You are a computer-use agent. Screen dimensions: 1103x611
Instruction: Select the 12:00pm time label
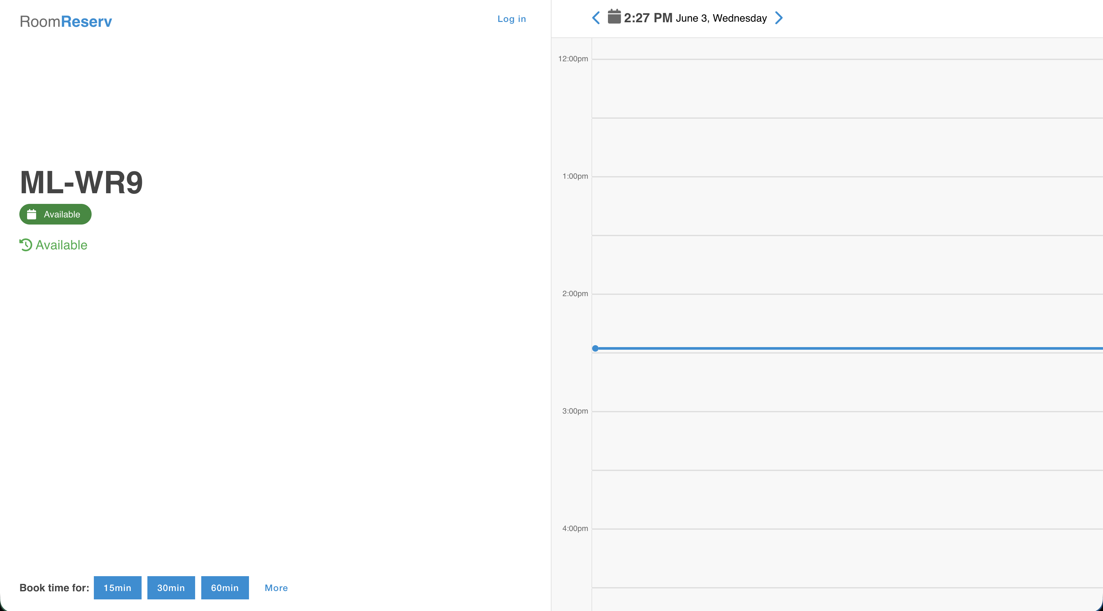point(573,59)
